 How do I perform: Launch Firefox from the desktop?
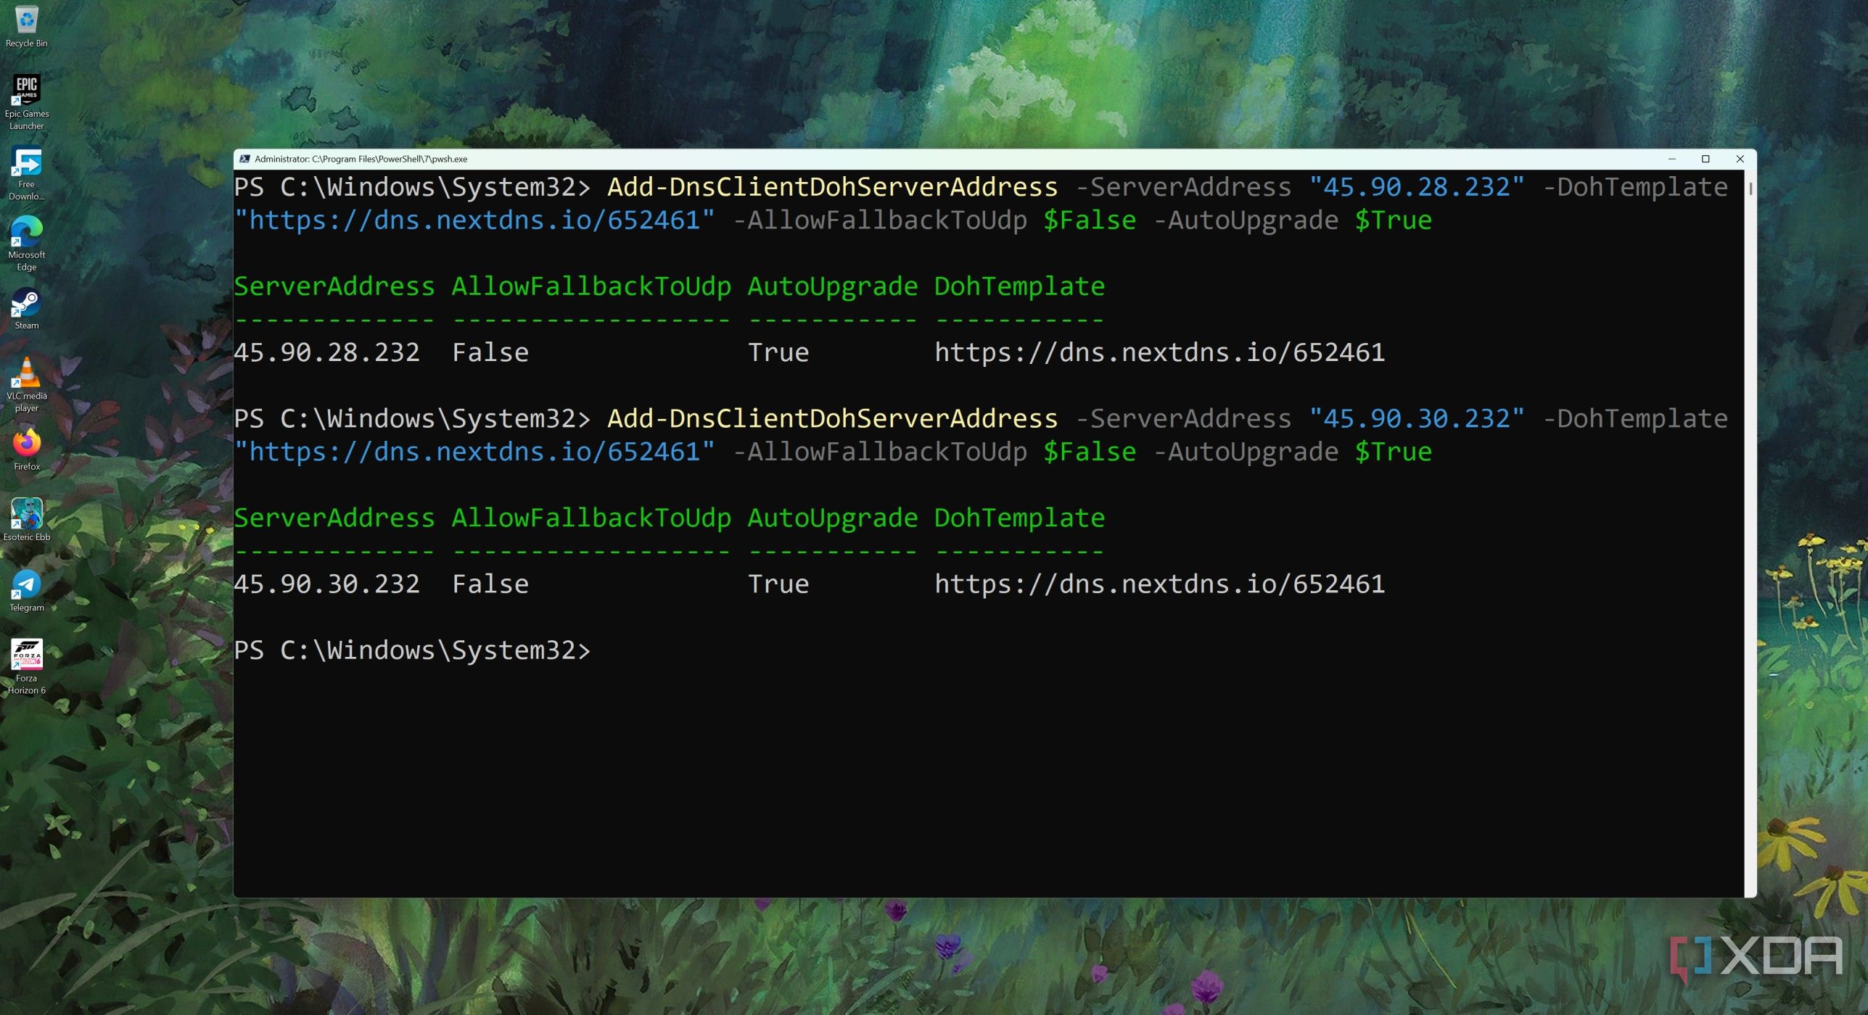click(x=27, y=451)
